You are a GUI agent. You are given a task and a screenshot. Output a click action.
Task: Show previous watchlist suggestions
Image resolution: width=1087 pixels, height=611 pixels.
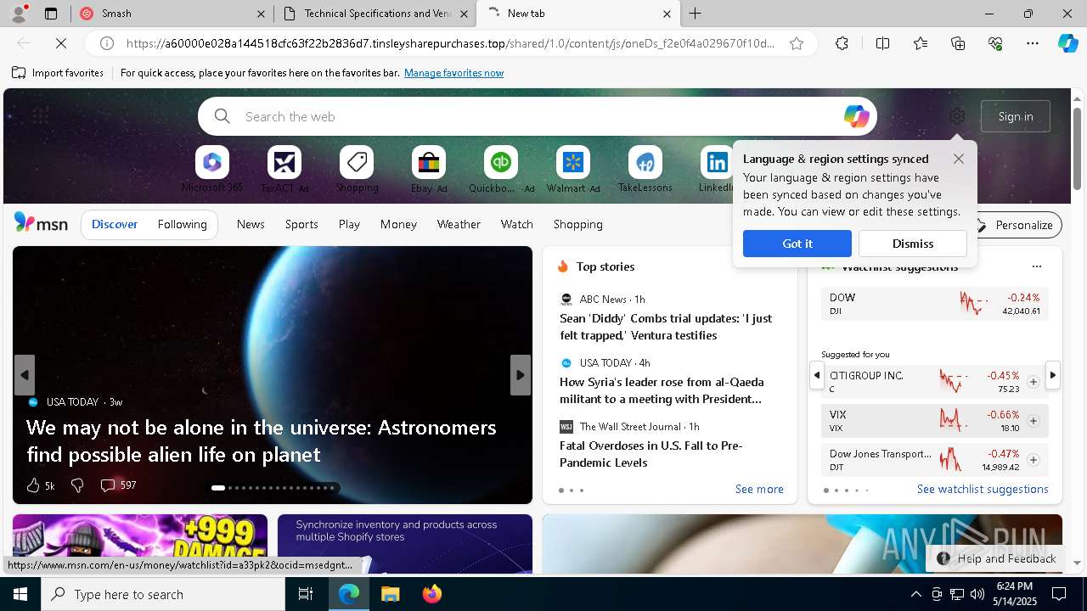pyautogui.click(x=817, y=375)
